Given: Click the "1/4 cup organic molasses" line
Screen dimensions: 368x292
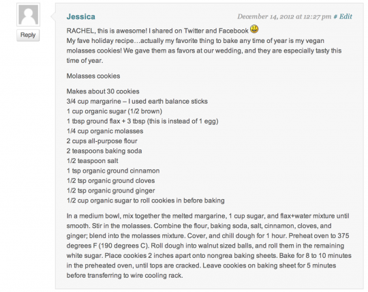Looking at the screenshot, I should coord(105,131).
